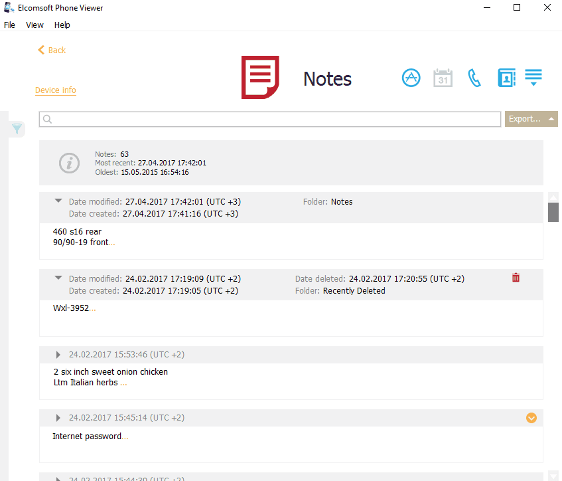The image size is (562, 481).
Task: Open the Calendar section icon
Action: point(443,78)
